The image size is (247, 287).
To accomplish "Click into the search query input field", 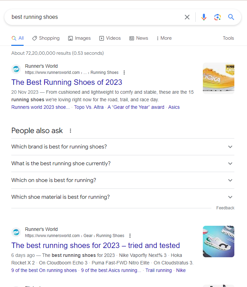I will click(92, 17).
